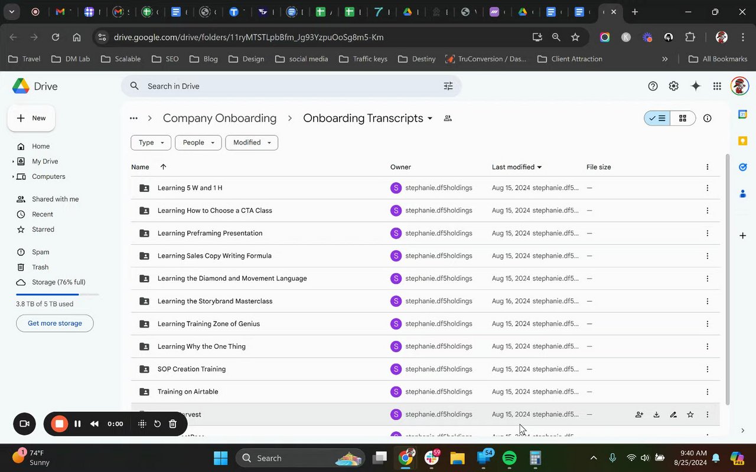Download the hovered folder row
Screen dimensions: 756x472
(656, 415)
